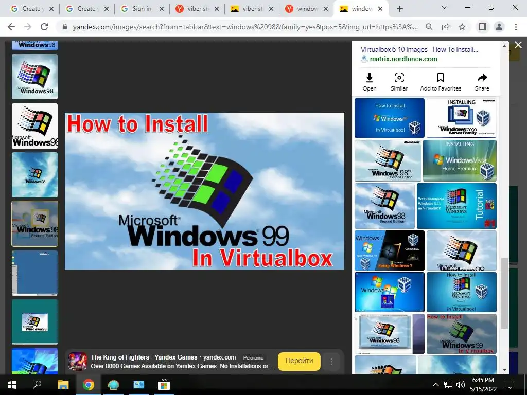Click the URL address field
The height and width of the screenshot is (395, 527).
pos(245,27)
